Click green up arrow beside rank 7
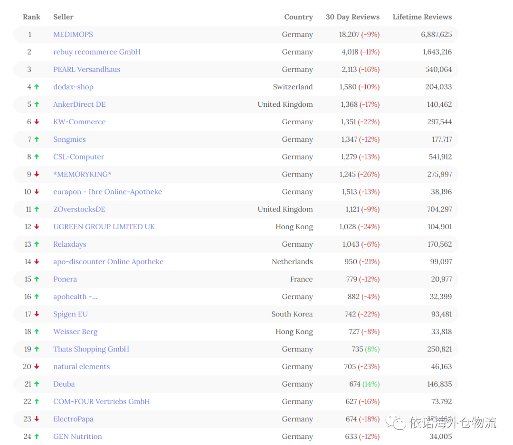 point(37,139)
